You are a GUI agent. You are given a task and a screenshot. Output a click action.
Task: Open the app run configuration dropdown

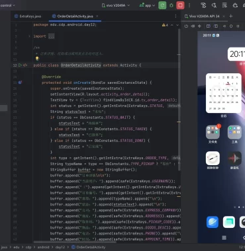[147, 5]
